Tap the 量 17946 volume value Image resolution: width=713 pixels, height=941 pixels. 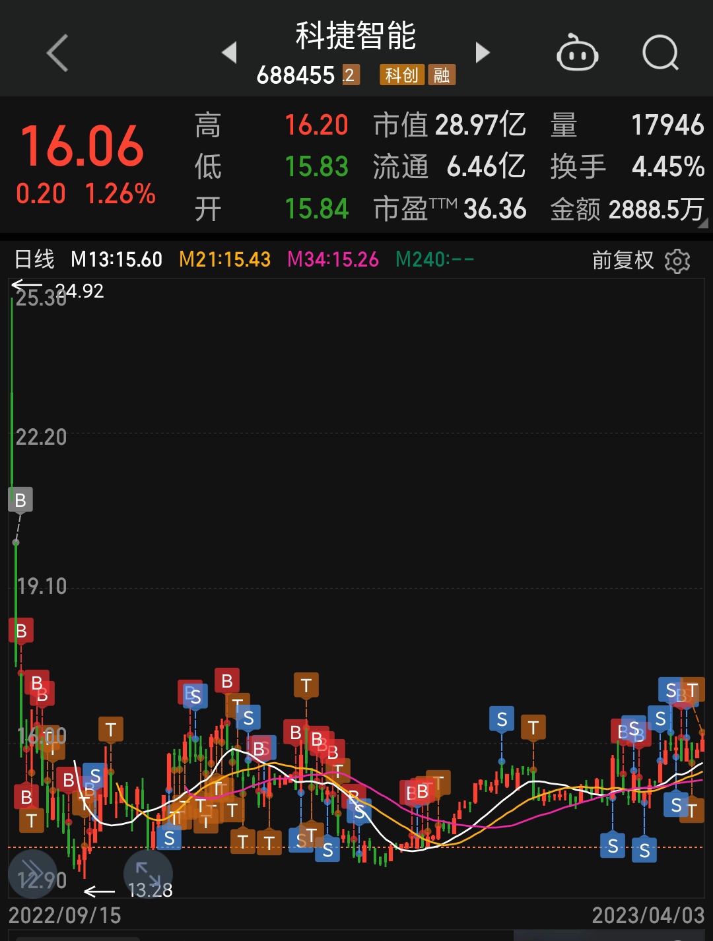[627, 125]
